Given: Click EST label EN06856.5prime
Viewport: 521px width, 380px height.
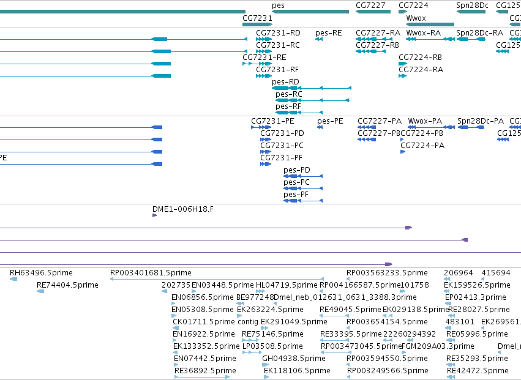Looking at the screenshot, I should 203,297.
